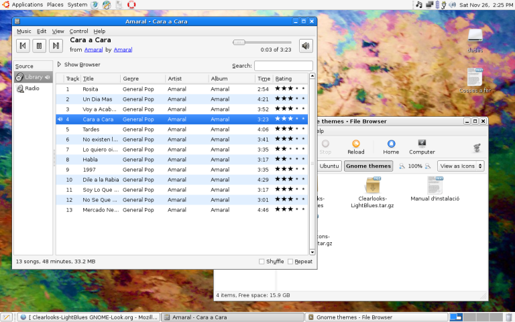Click the show desktop button in bottom panel
515x322 pixels.
tap(6, 317)
